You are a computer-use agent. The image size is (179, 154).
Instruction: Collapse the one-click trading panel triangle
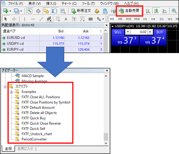113,26
